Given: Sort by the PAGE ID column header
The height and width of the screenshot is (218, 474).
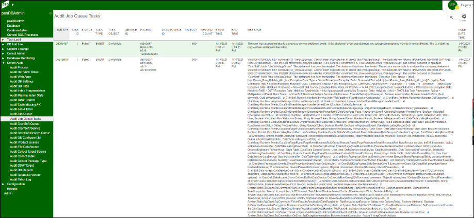Looking at the screenshot, I should (145, 30).
